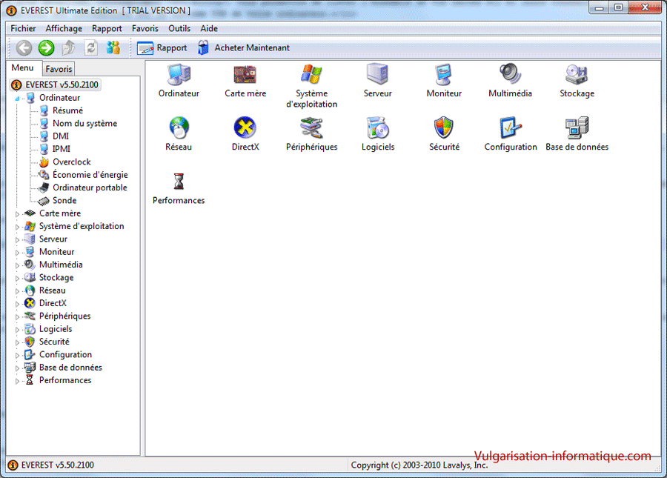Click the users toolbar icon
The height and width of the screenshot is (478, 667).
point(113,47)
